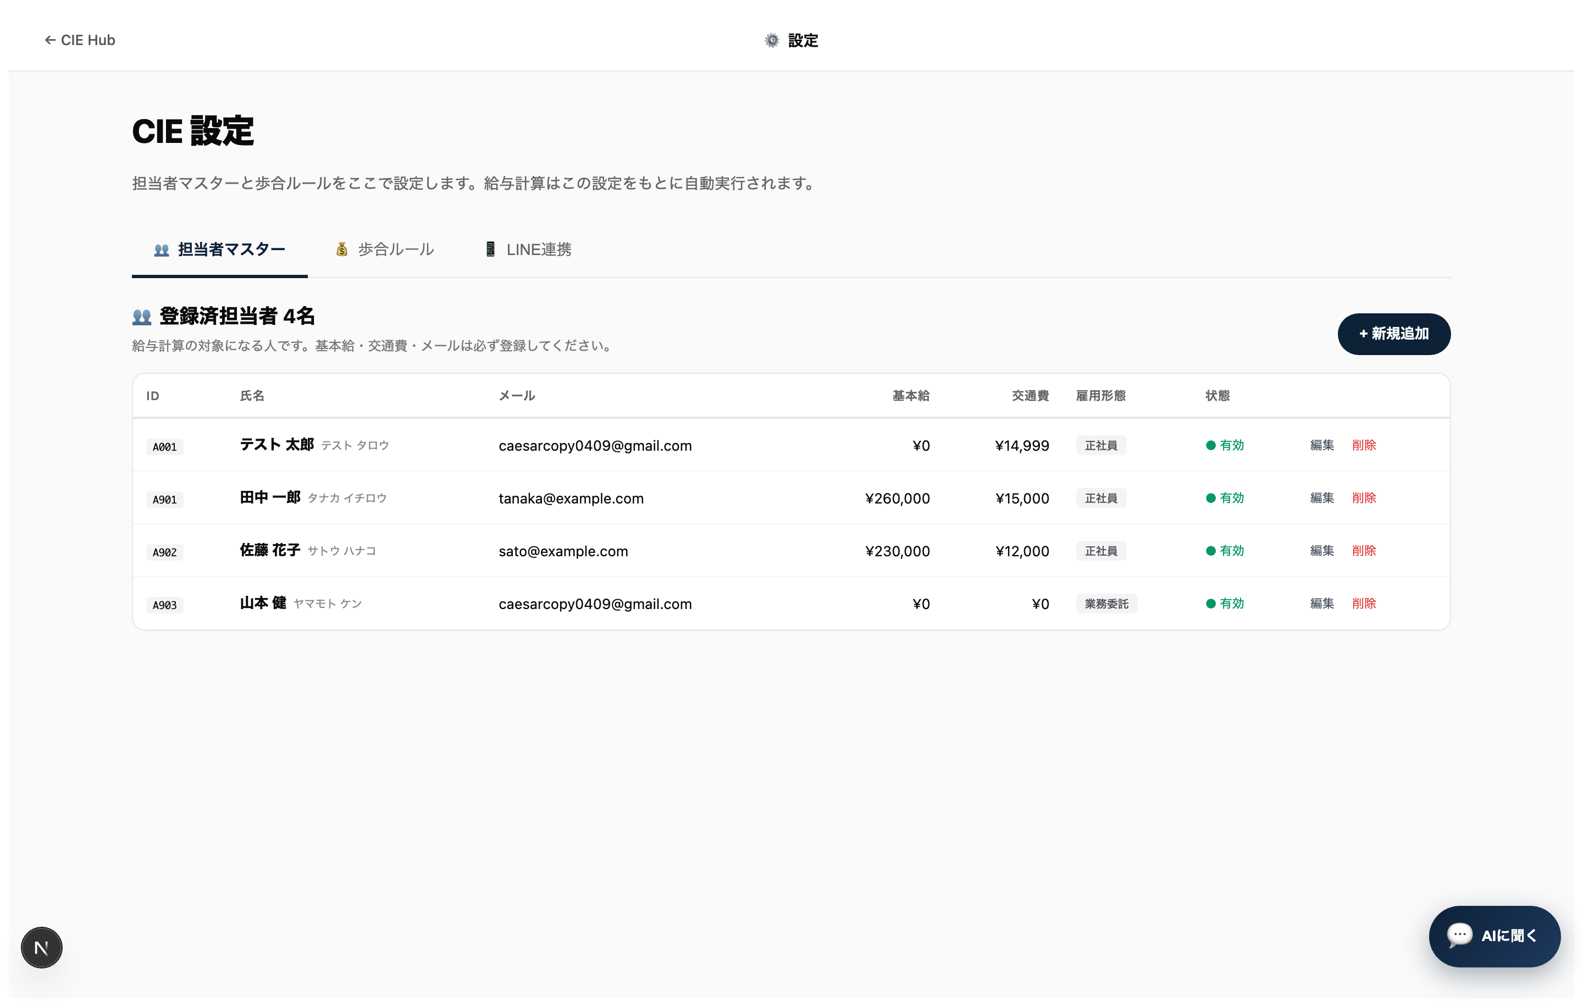Click the email tanaka@example.com

click(571, 498)
